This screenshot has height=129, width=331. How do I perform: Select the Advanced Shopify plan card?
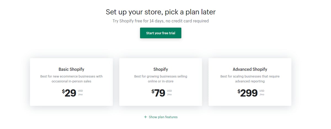pyautogui.click(x=250, y=82)
